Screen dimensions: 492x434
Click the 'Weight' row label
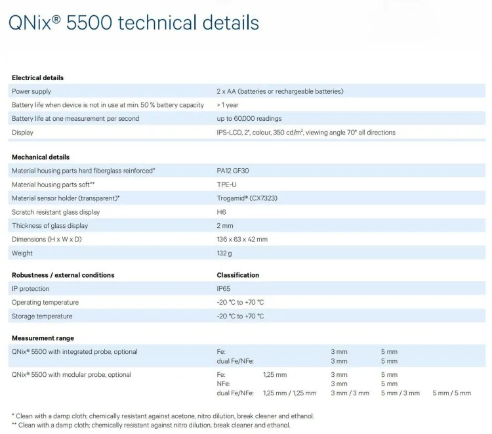[22, 253]
